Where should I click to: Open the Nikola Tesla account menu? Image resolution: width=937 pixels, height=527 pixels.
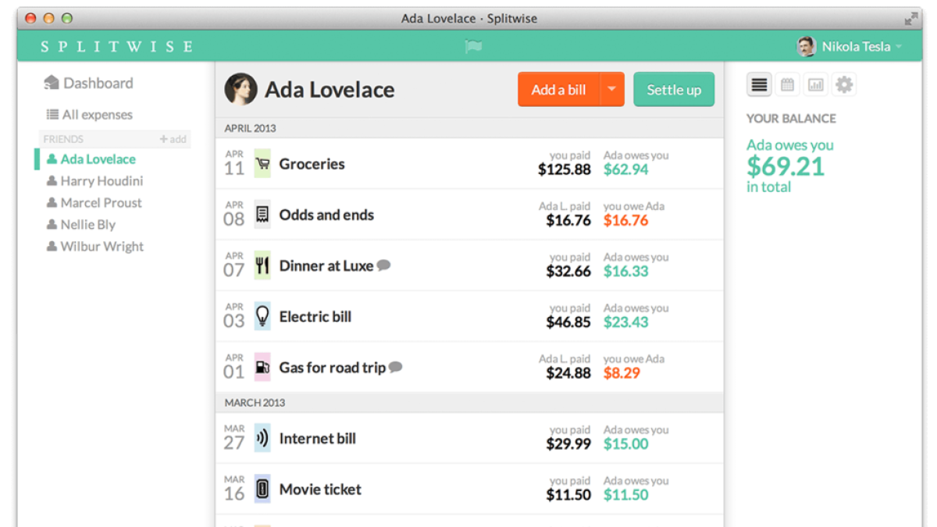coord(849,47)
